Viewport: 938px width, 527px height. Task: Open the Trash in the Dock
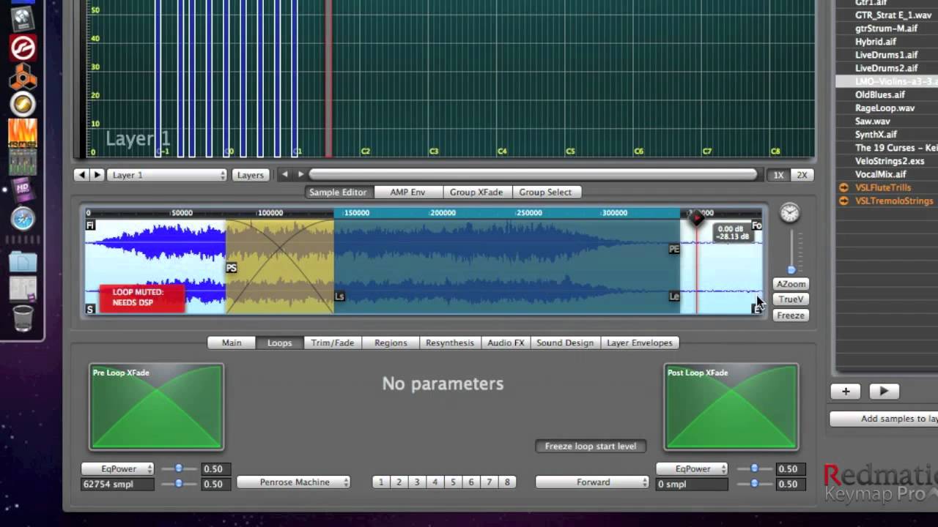[x=23, y=319]
